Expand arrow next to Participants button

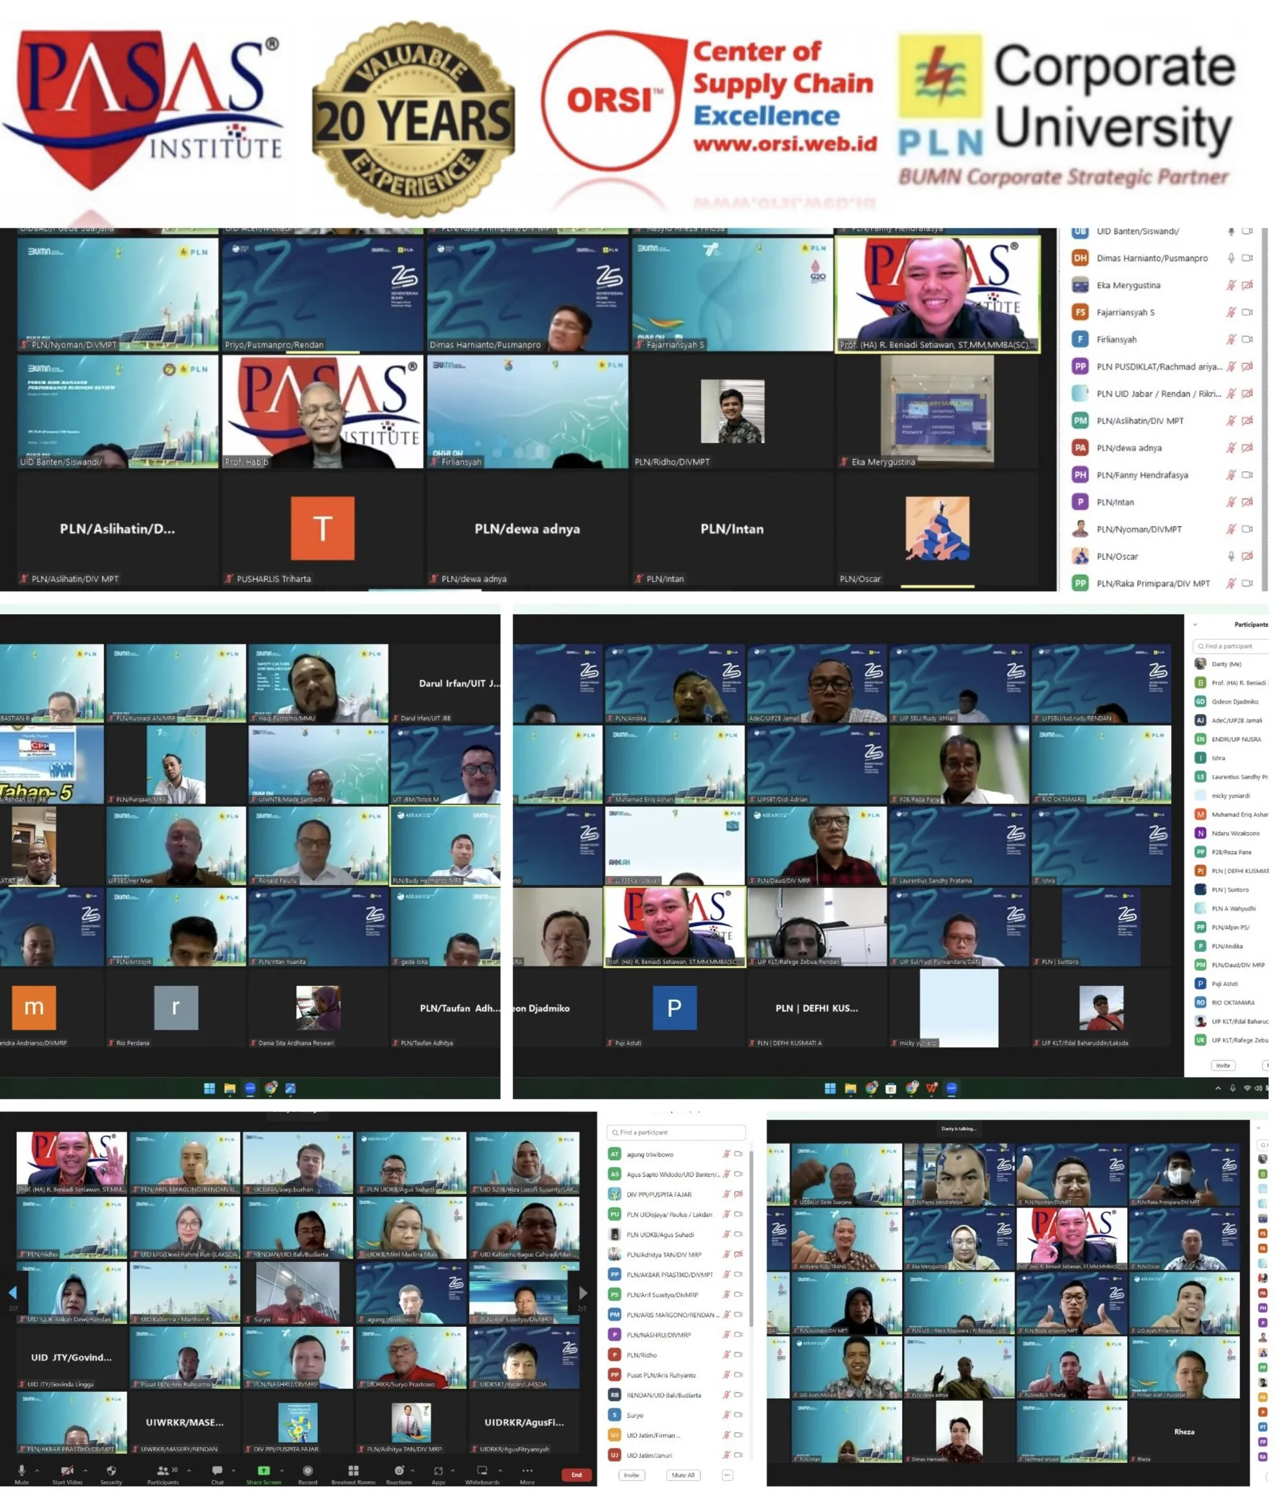click(x=189, y=1471)
